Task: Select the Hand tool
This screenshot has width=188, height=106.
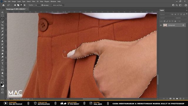Action: pos(2,73)
